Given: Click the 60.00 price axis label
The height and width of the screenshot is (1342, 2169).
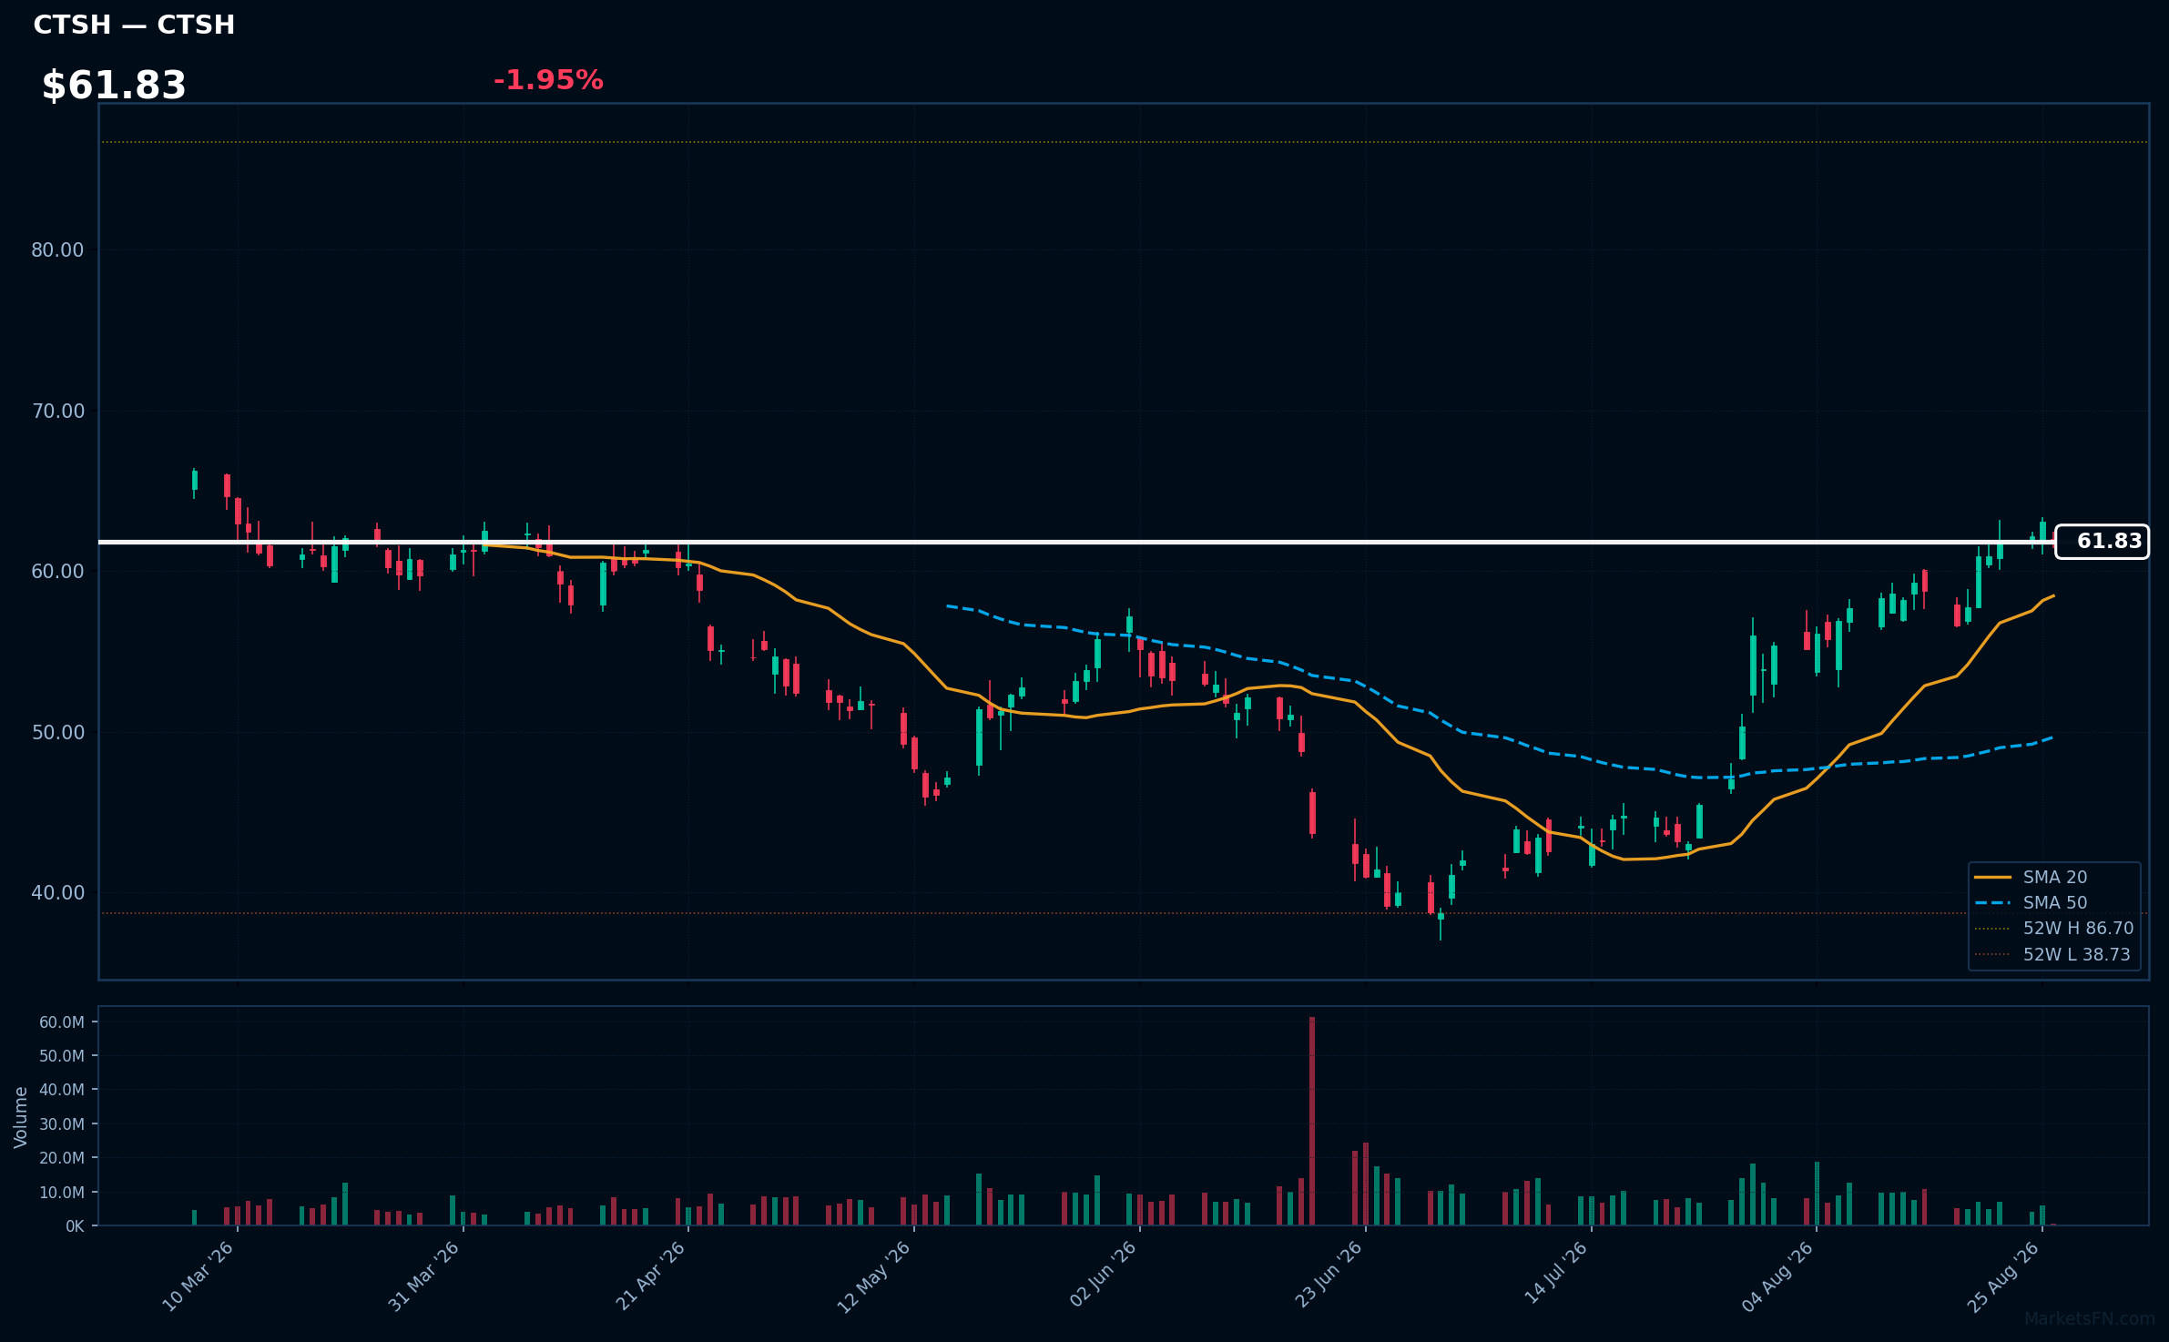Looking at the screenshot, I should tap(57, 572).
